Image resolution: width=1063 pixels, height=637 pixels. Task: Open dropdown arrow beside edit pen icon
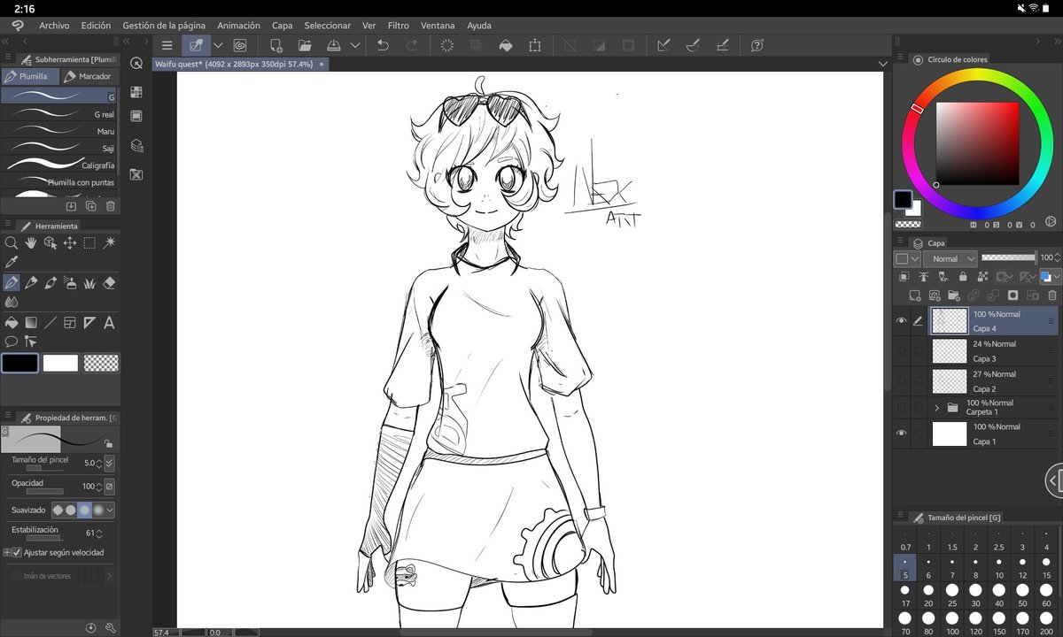[217, 45]
